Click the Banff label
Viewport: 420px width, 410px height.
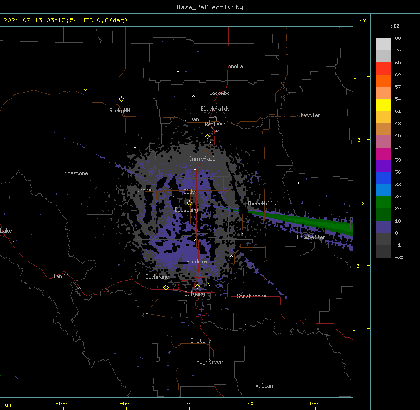tap(60, 276)
